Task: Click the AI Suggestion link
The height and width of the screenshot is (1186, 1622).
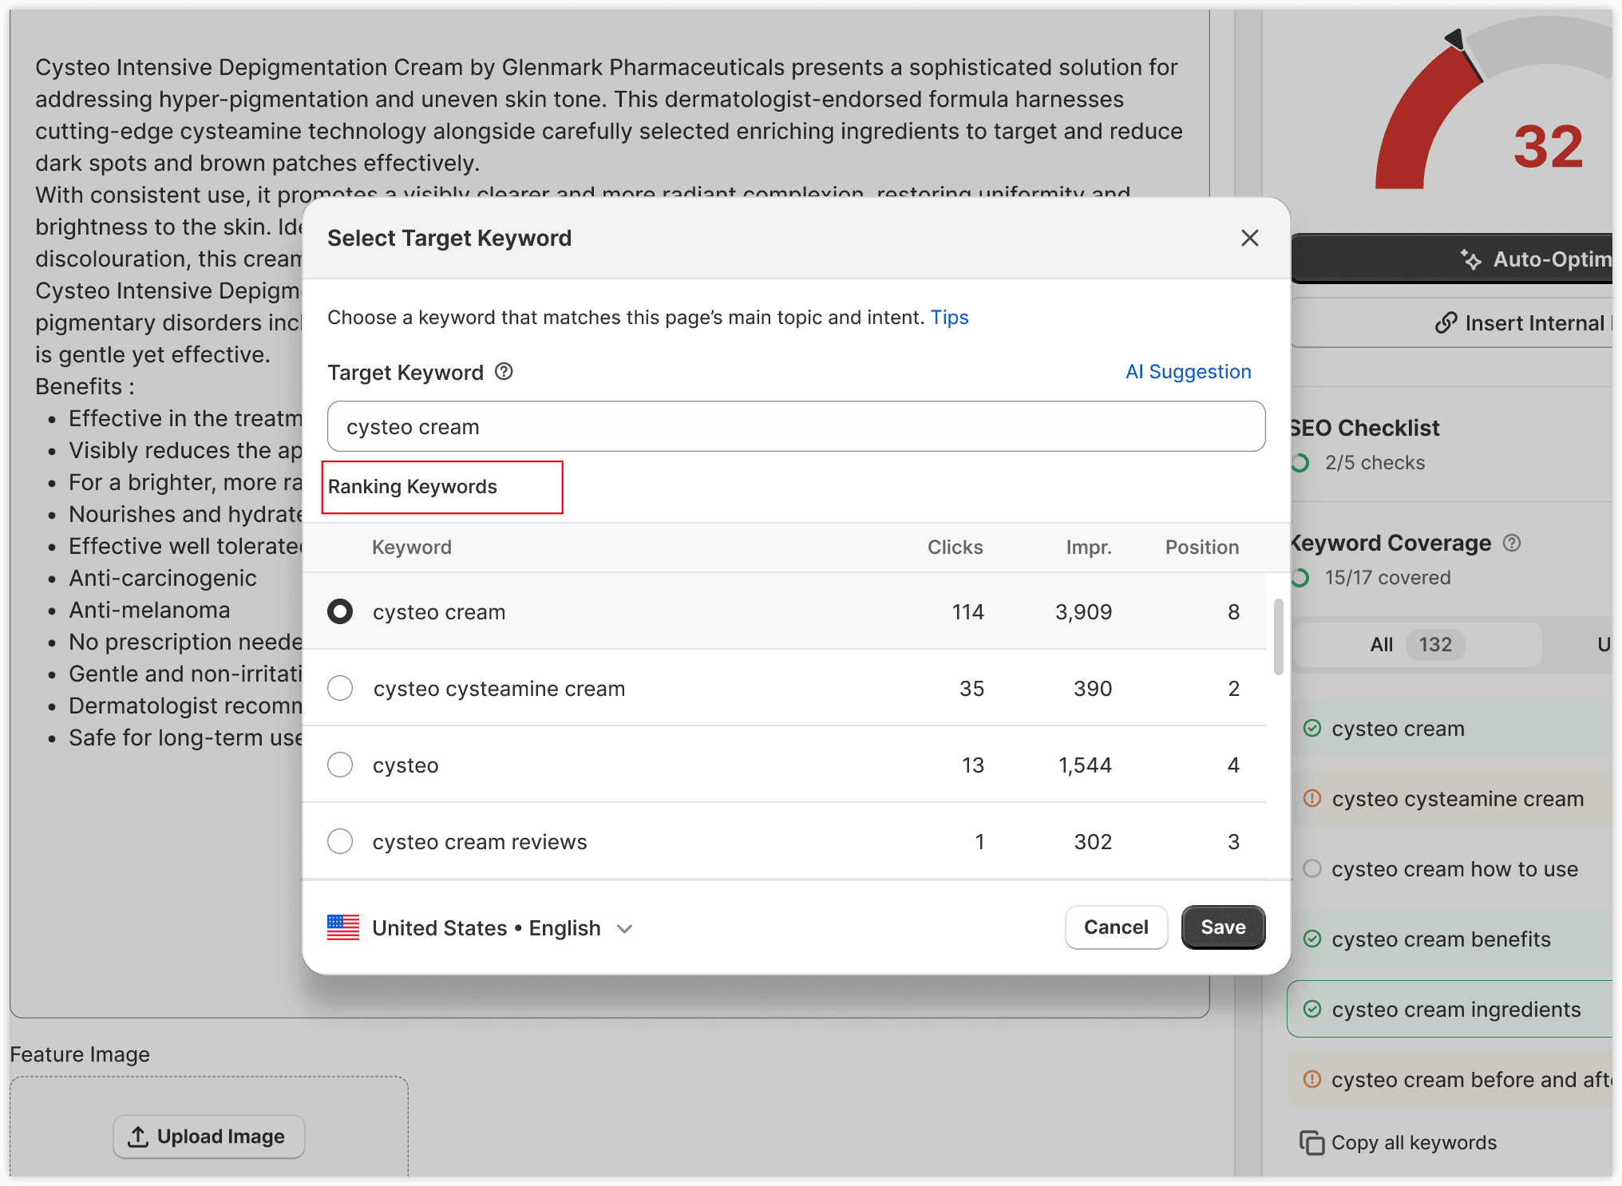Action: [1188, 372]
